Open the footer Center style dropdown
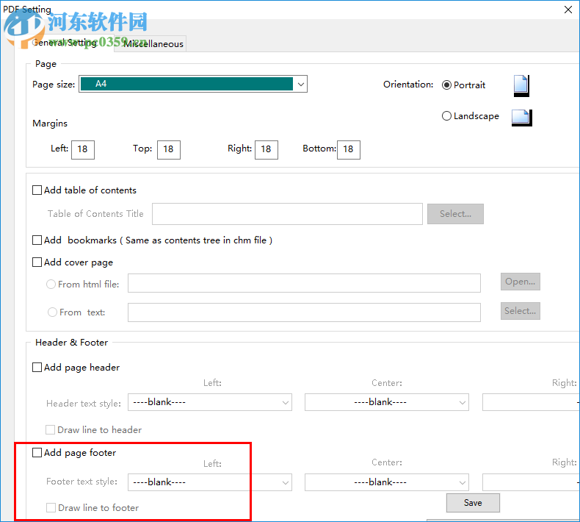The height and width of the screenshot is (522, 580). coord(386,482)
